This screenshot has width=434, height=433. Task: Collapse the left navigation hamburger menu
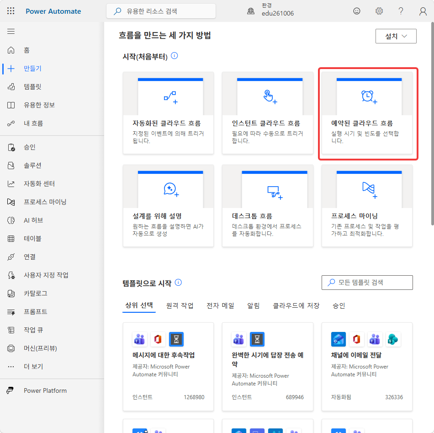pos(11,31)
